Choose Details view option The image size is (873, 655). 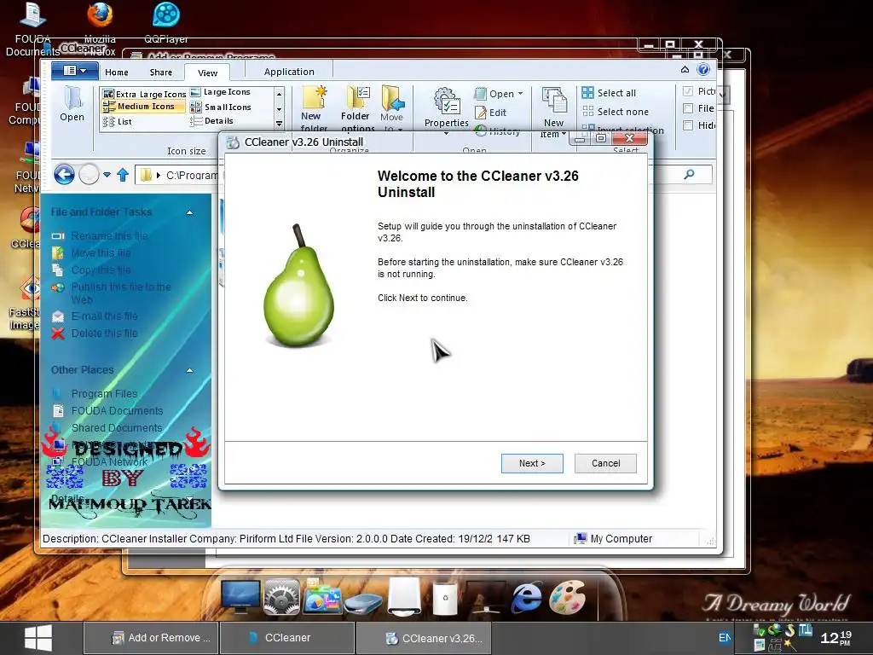211,121
